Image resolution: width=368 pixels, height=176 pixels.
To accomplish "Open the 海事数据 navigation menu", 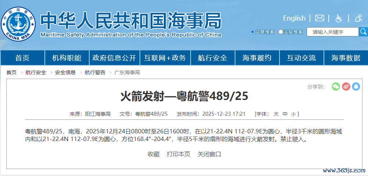I will click(x=346, y=58).
